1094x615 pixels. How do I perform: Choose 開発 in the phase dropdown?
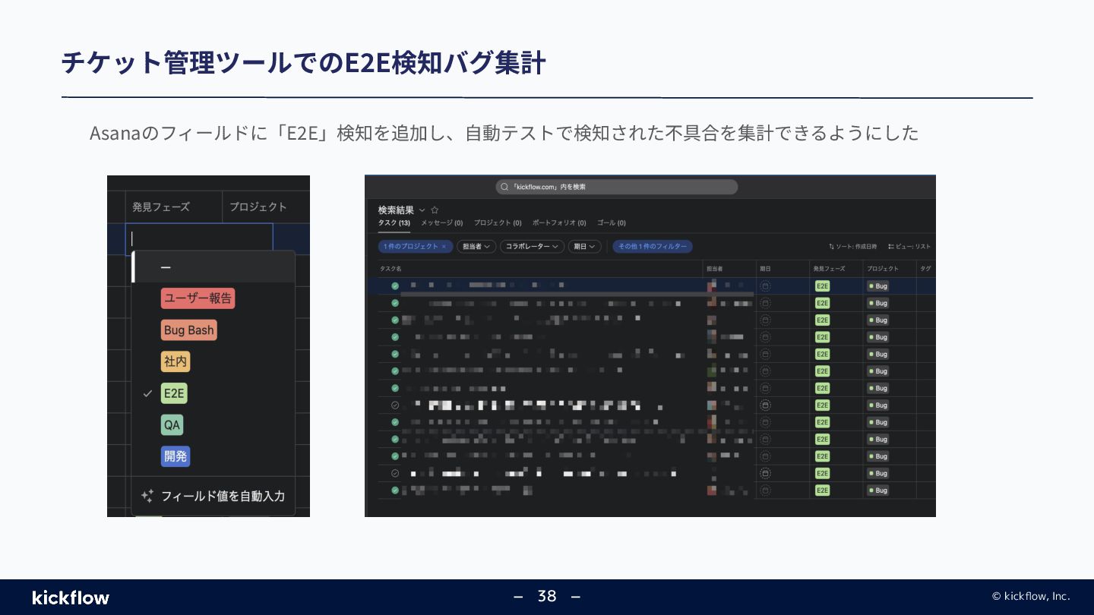tap(175, 456)
